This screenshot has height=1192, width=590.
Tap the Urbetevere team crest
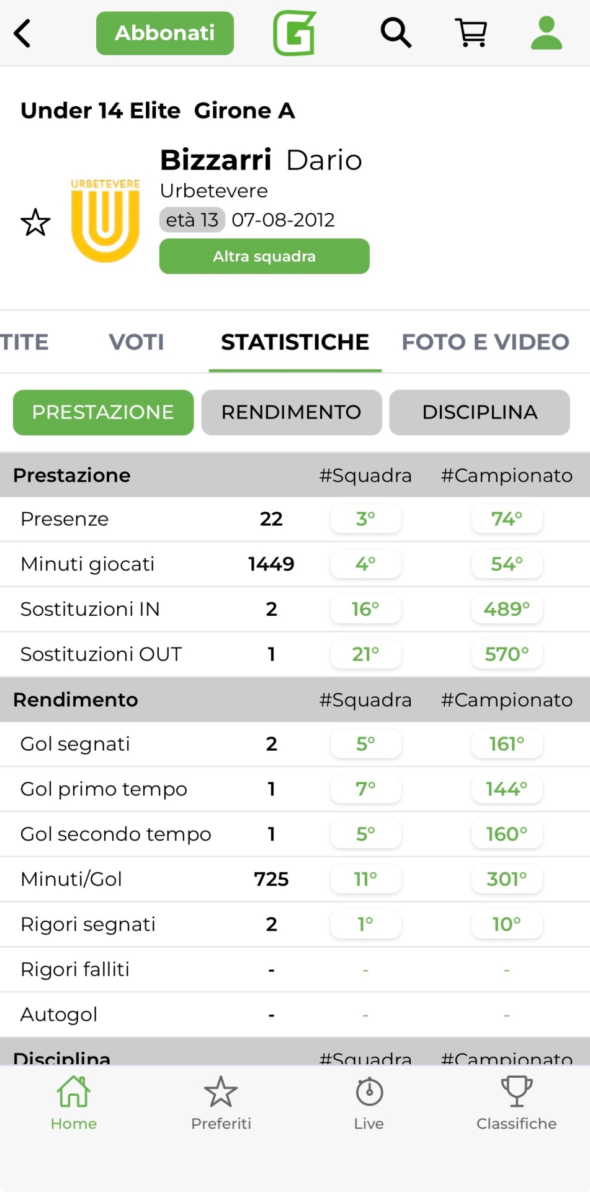[105, 220]
